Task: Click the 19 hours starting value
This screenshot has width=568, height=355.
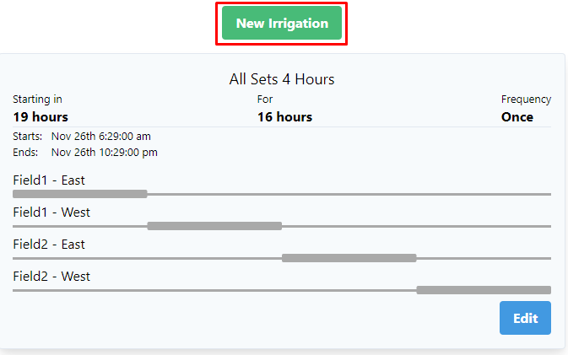Action: 41,117
